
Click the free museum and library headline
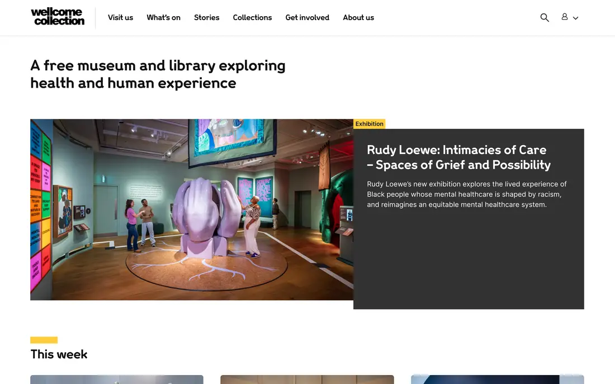click(158, 74)
